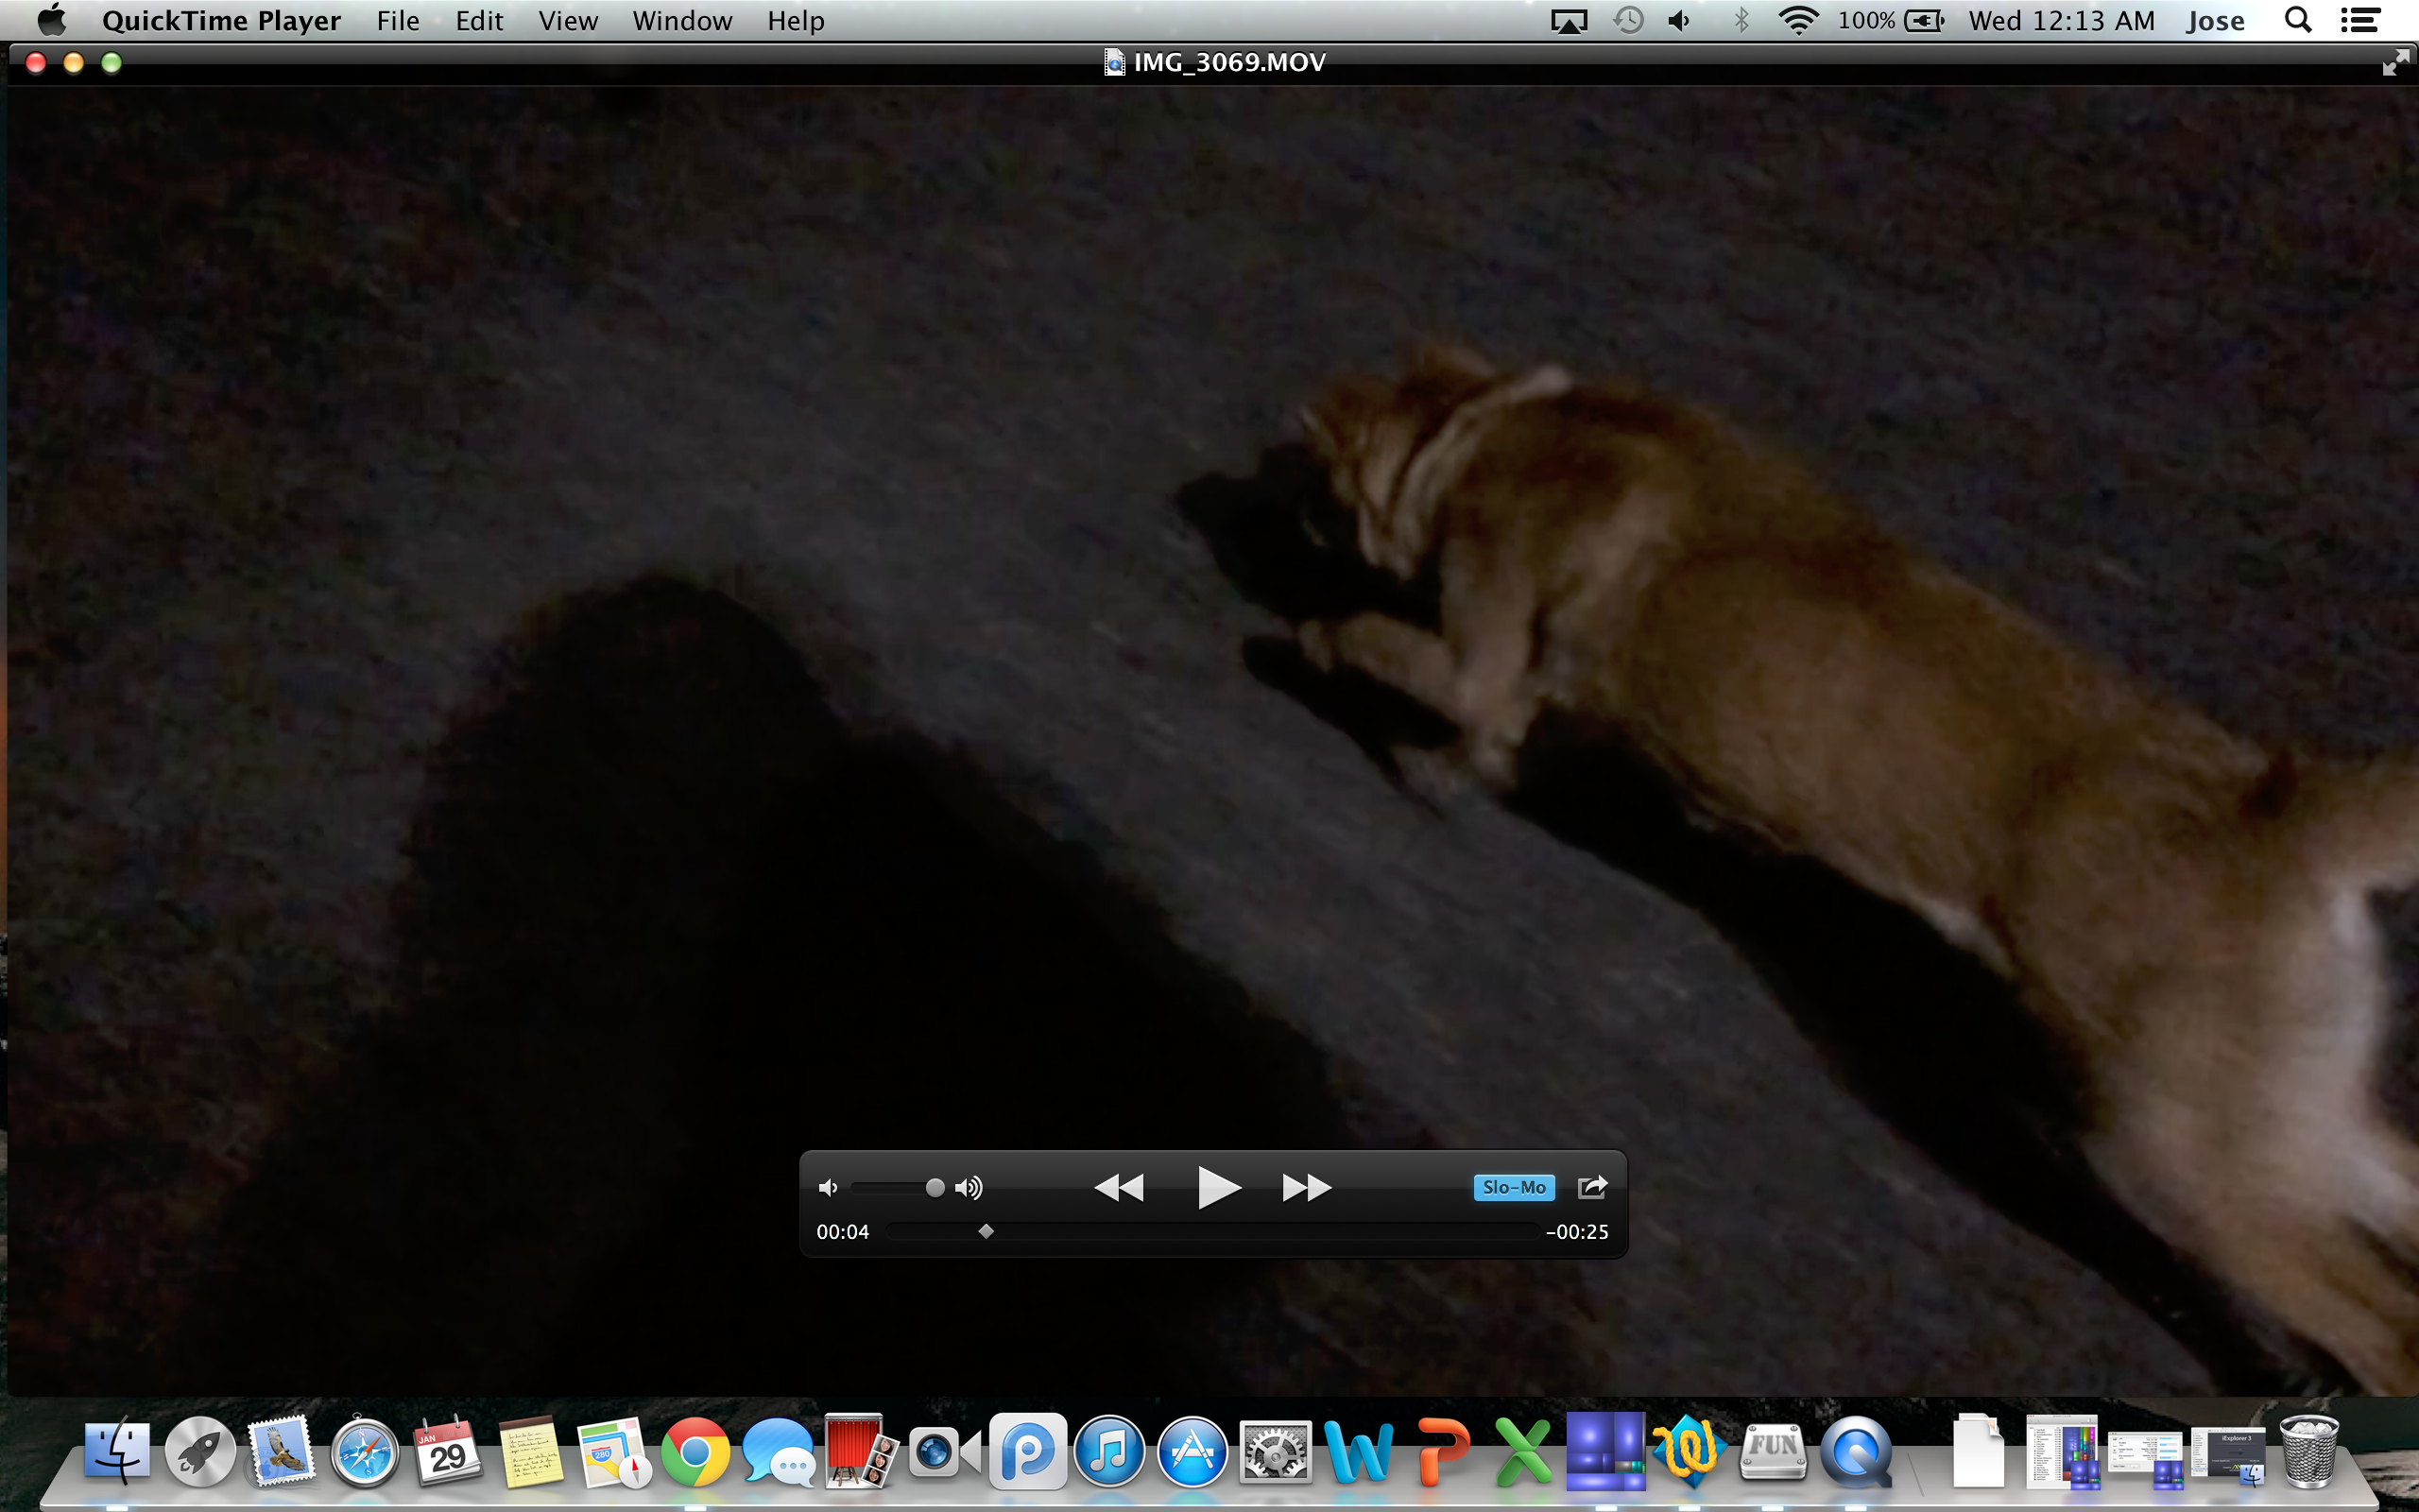This screenshot has width=2419, height=1512.
Task: Toggle the Notification Center list icon
Action: pos(2360,21)
